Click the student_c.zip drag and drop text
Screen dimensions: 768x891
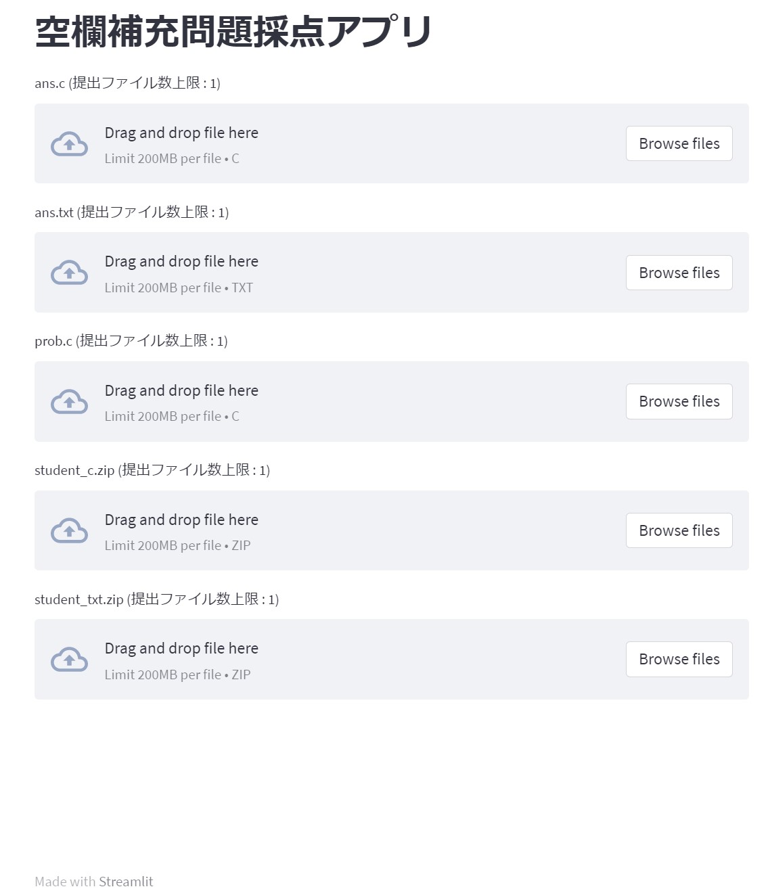click(x=181, y=520)
